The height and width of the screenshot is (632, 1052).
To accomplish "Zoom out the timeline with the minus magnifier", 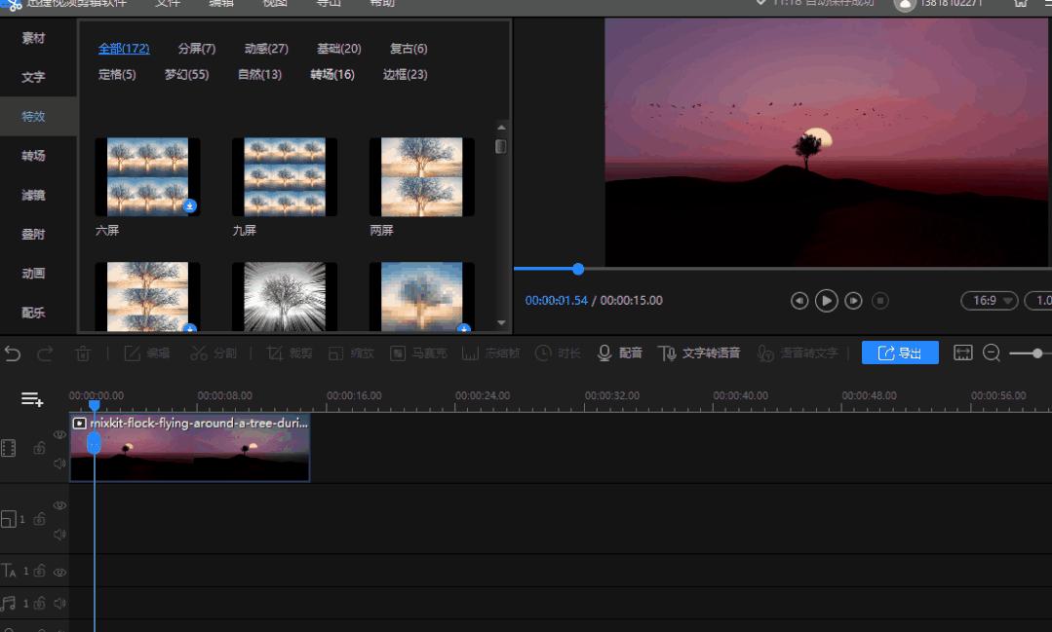I will coord(992,353).
